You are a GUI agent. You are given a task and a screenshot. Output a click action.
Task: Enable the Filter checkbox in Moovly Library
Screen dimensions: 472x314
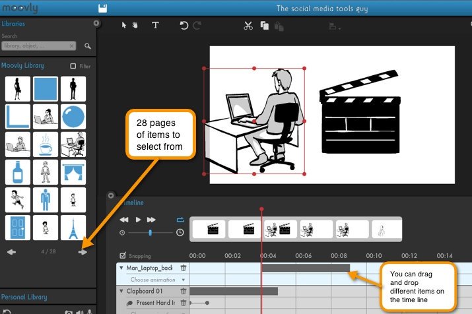tap(73, 66)
